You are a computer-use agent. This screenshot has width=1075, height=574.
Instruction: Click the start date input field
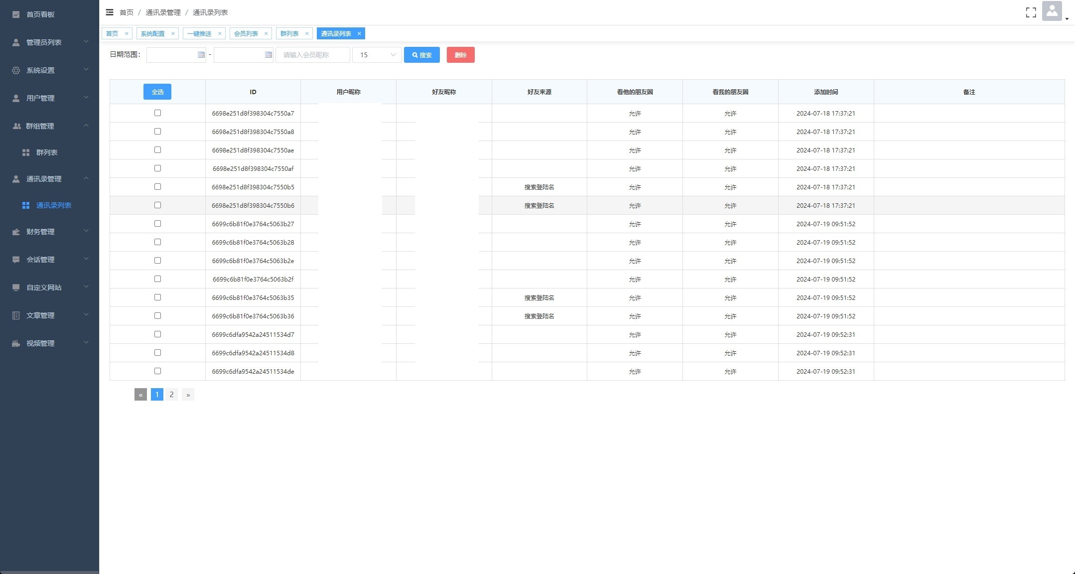click(x=176, y=55)
